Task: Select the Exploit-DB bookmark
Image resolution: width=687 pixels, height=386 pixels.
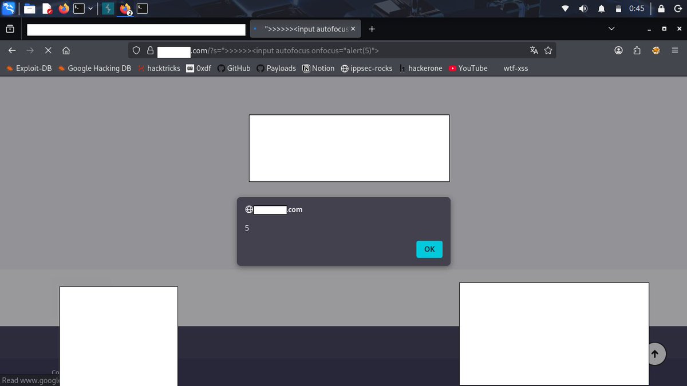Action: (29, 68)
